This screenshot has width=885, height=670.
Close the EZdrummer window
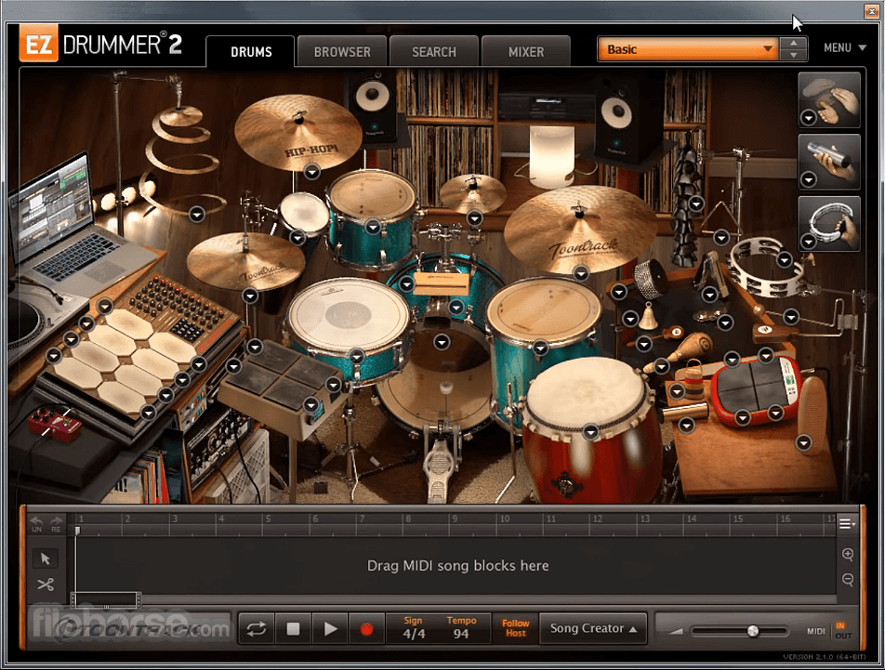[871, 10]
